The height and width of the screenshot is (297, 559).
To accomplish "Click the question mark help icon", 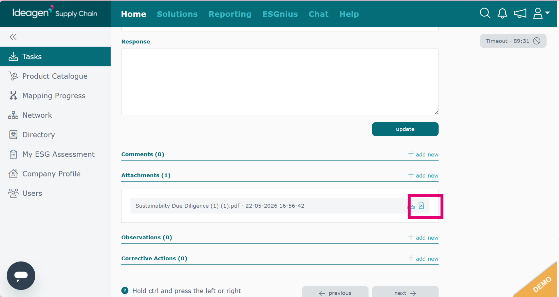I will [125, 291].
